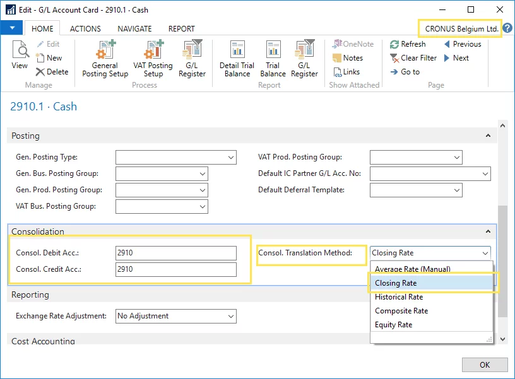Click the help question mark icon

click(x=507, y=28)
